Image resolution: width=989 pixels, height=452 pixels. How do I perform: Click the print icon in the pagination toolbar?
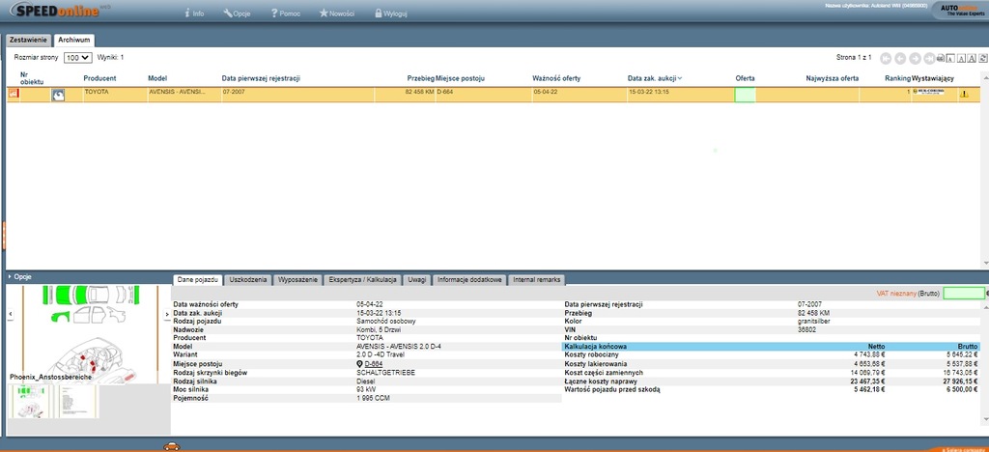(x=941, y=58)
